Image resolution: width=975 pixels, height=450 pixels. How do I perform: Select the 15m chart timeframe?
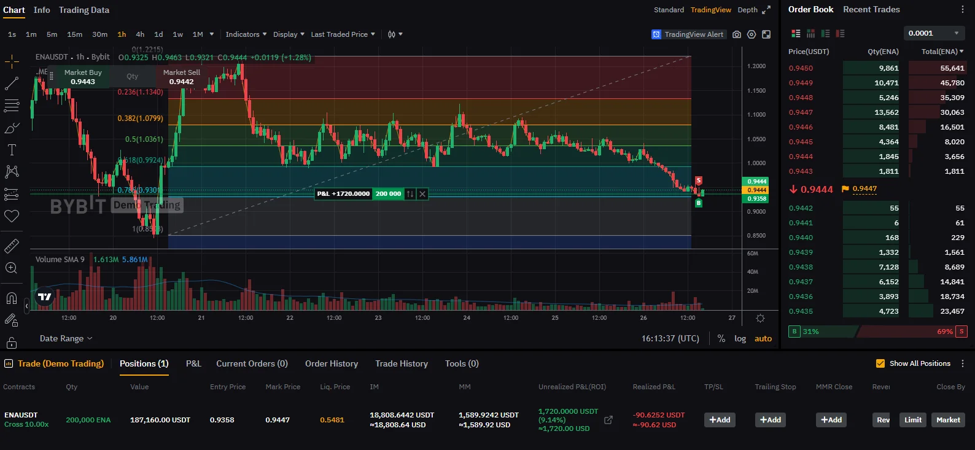pos(74,34)
